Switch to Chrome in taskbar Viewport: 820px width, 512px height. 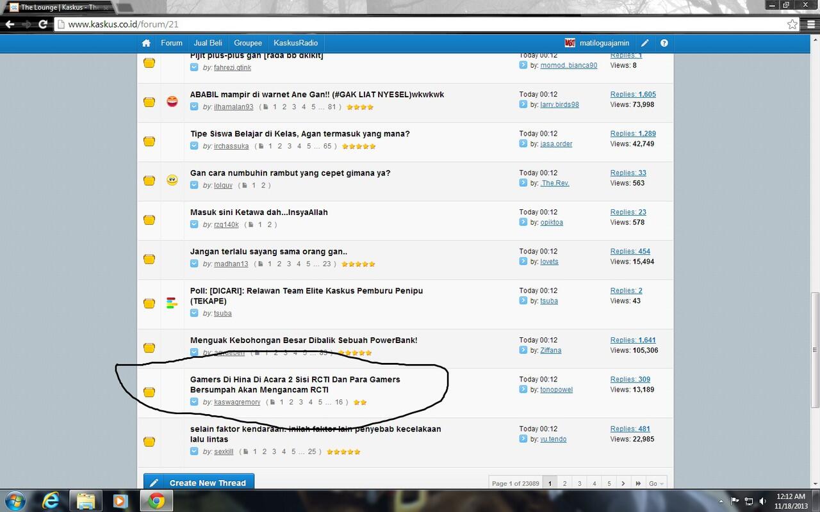(155, 500)
